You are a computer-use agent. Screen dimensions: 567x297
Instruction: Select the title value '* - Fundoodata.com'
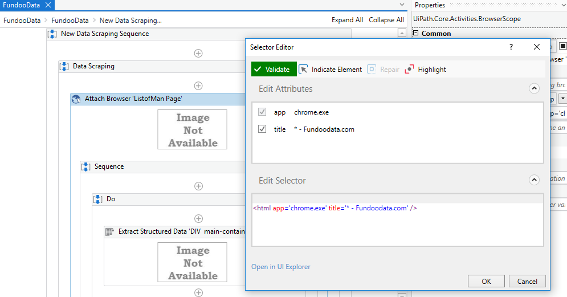click(x=324, y=129)
